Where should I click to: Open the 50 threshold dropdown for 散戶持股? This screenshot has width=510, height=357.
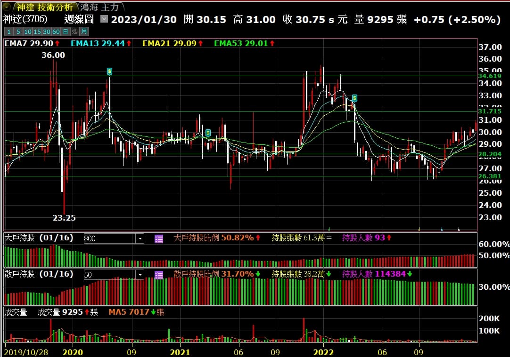pos(140,275)
